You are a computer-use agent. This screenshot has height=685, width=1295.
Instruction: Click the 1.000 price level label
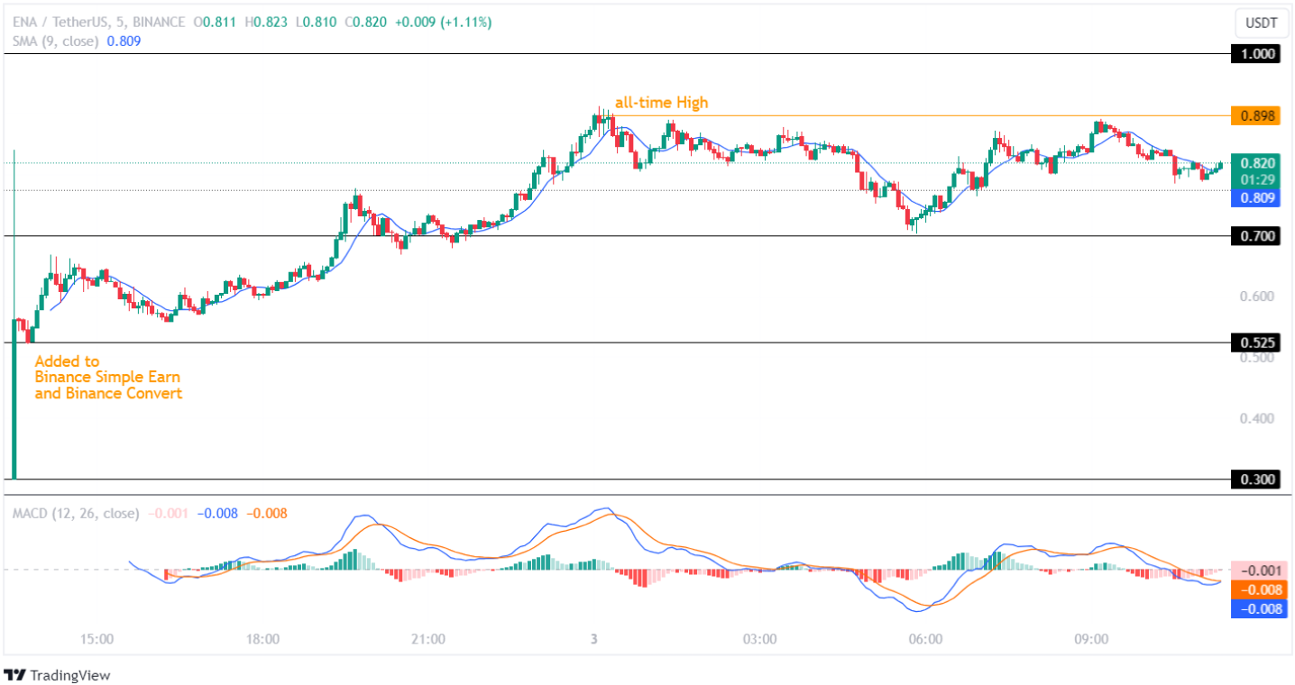(x=1255, y=54)
